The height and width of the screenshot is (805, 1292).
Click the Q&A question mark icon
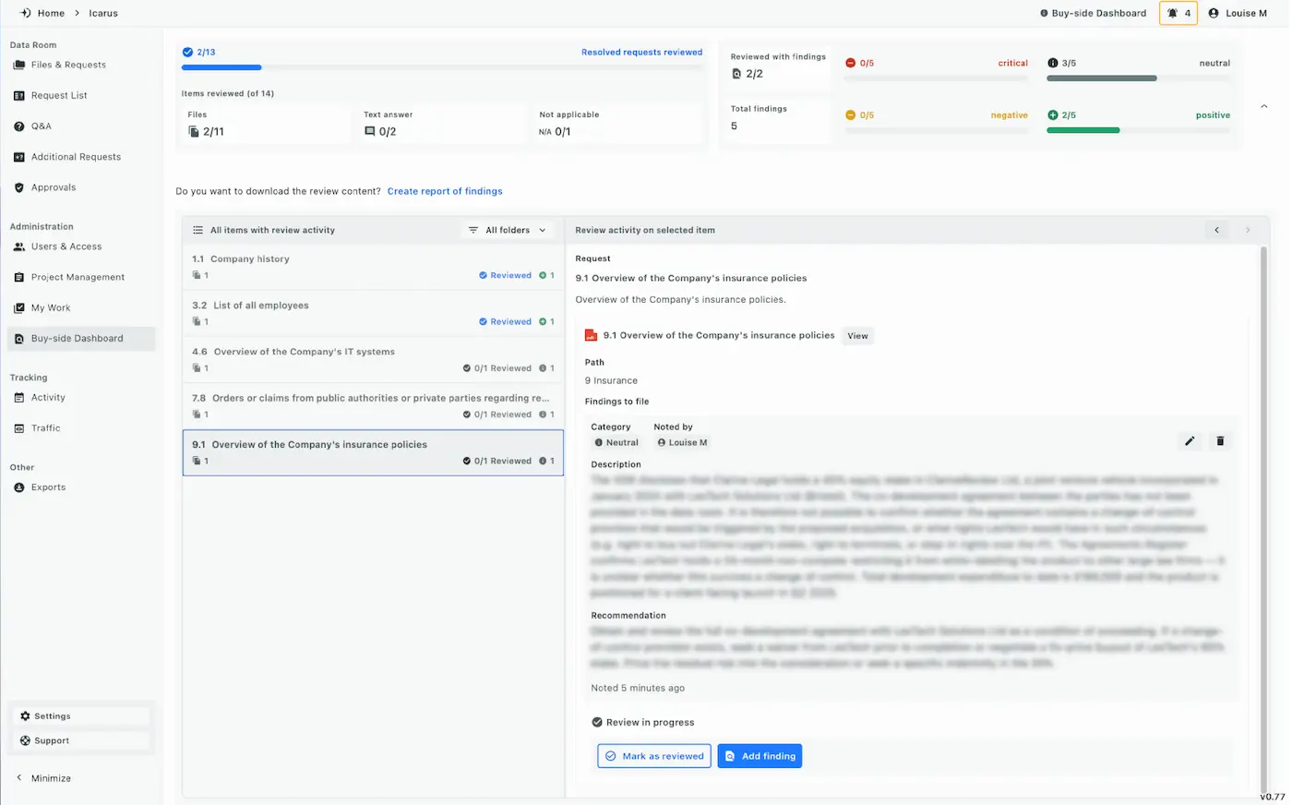coord(19,126)
